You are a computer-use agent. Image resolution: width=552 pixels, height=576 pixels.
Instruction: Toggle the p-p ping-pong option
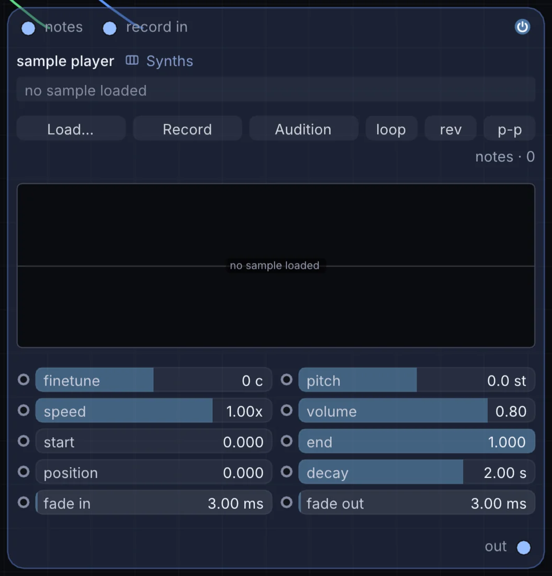510,129
